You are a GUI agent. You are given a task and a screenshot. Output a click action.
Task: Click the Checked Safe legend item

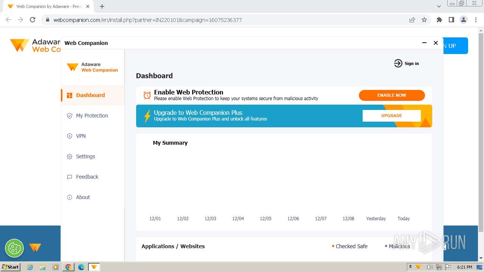tap(349, 246)
